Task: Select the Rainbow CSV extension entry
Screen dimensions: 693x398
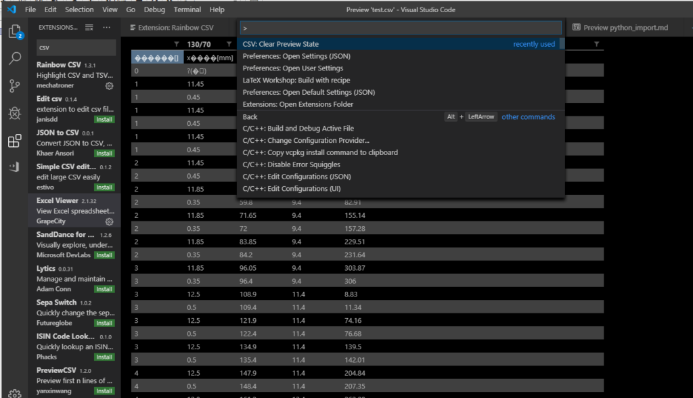Action: coord(74,74)
